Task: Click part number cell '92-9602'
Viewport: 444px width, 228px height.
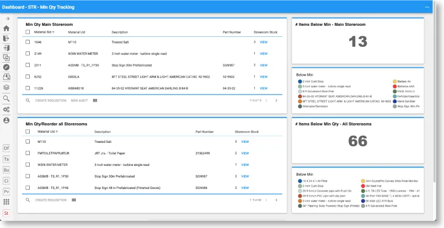Action: [228, 77]
